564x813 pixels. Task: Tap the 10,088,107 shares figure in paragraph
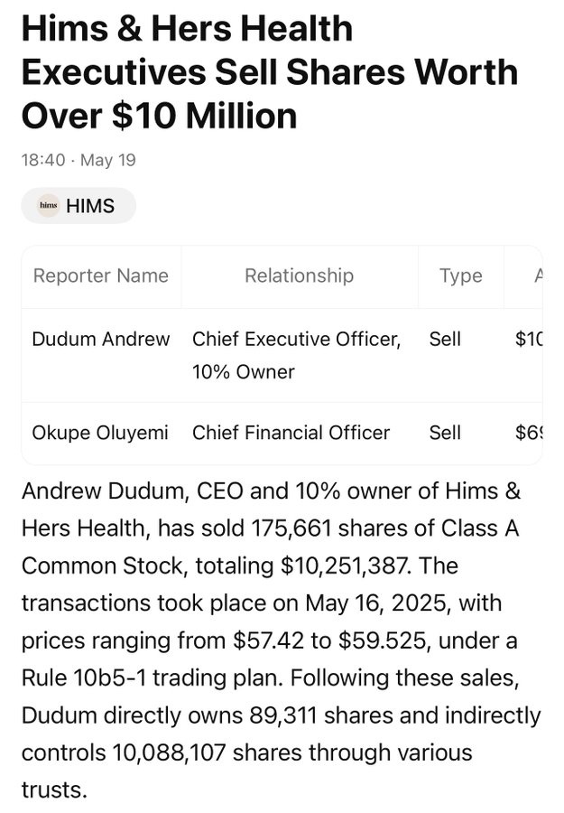point(169,752)
